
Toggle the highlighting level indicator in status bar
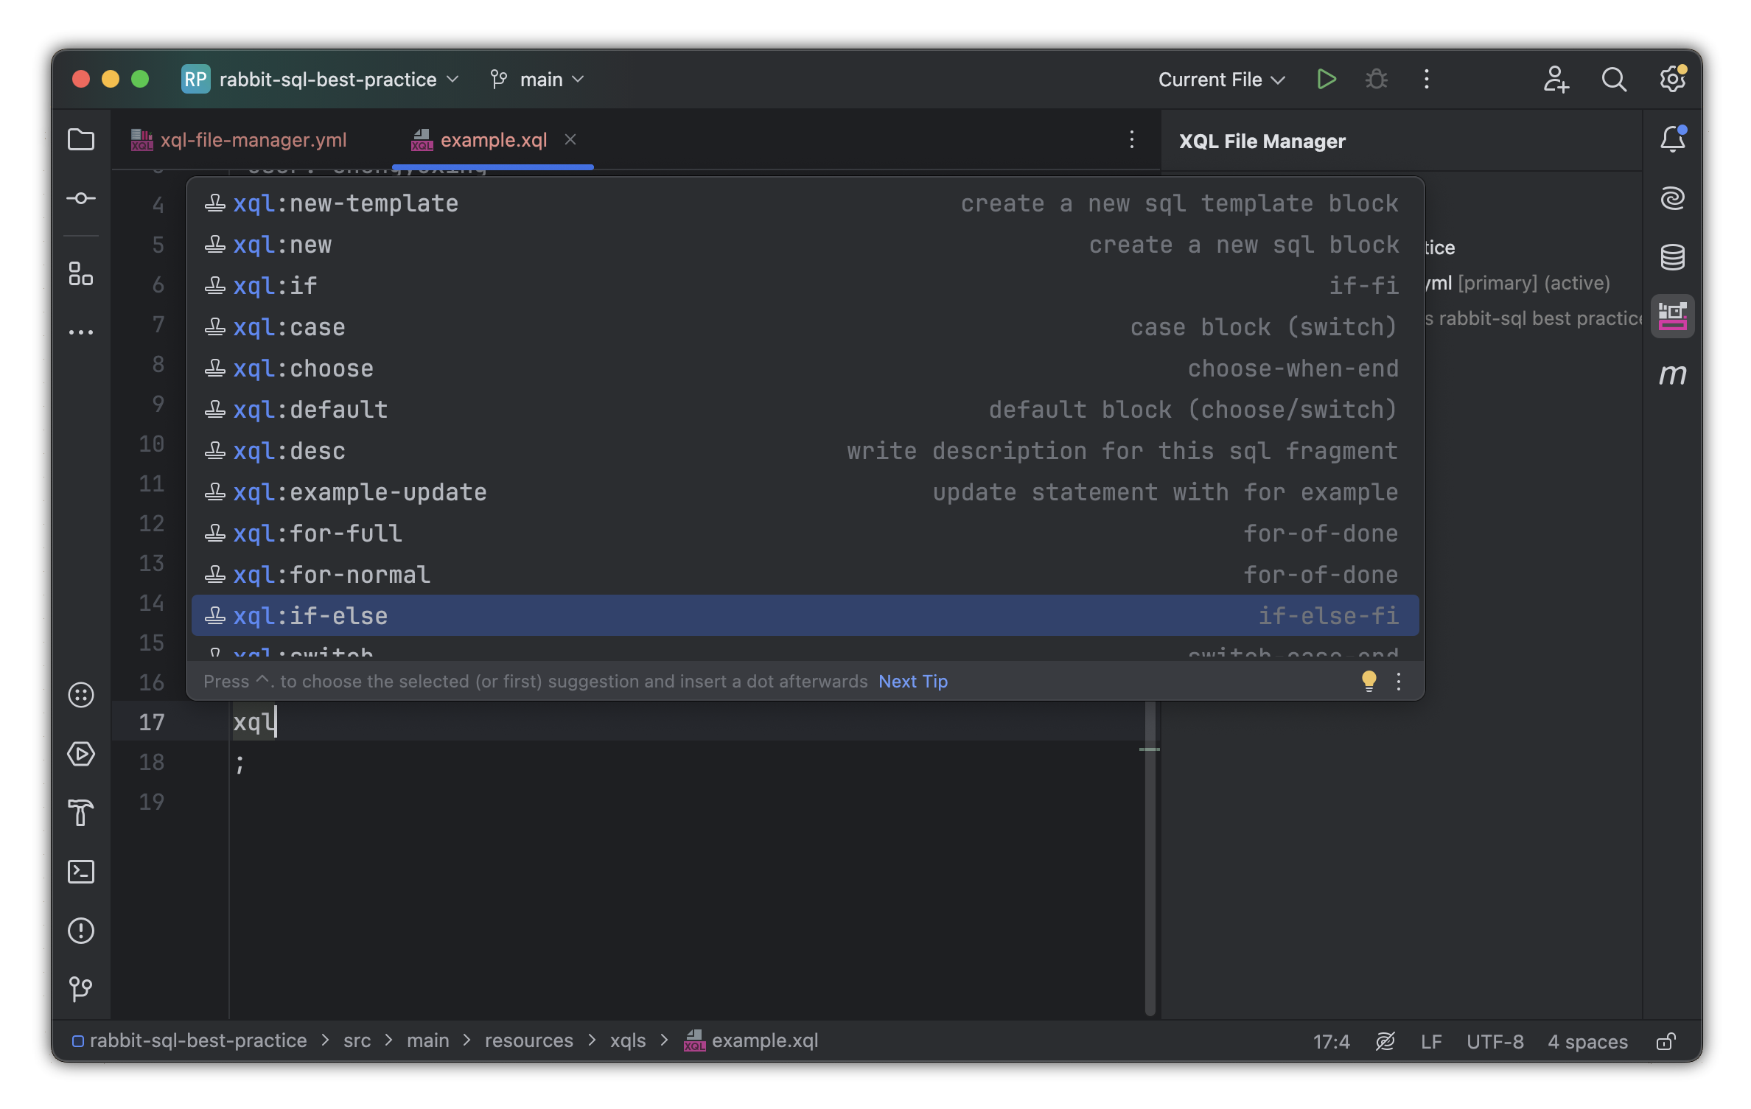click(1385, 1041)
